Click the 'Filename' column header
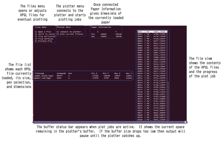Image resolution: width=223 pixels, height=141 pixels. pyautogui.click(x=39, y=74)
